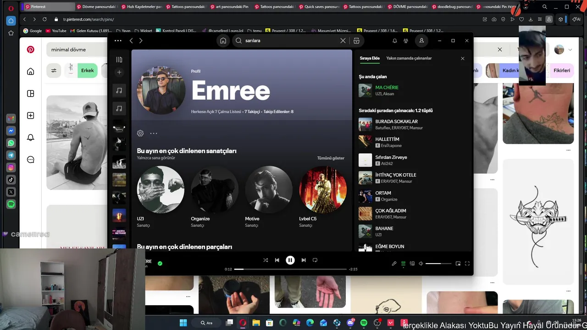
Task: Toggle repeat mode
Action: (x=315, y=260)
